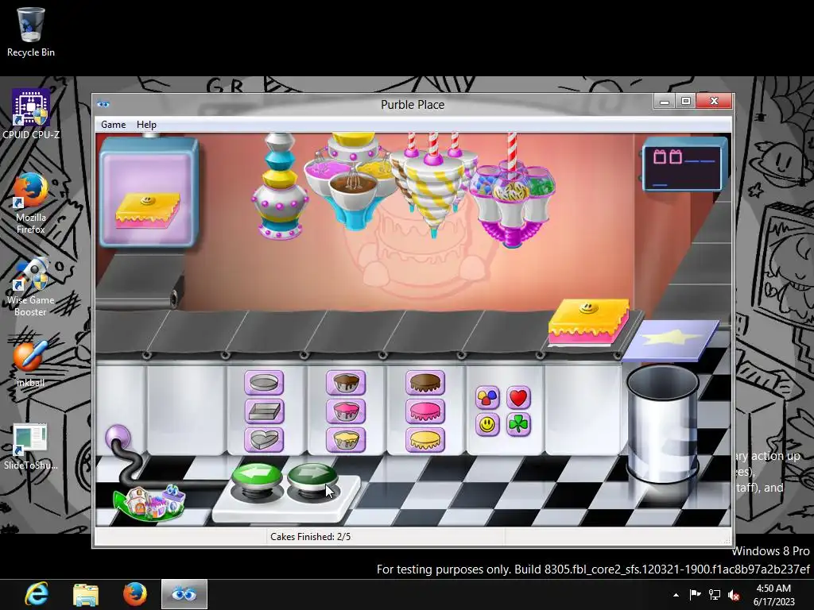
Task: Click the cake on the conveyor belt
Action: [x=588, y=322]
